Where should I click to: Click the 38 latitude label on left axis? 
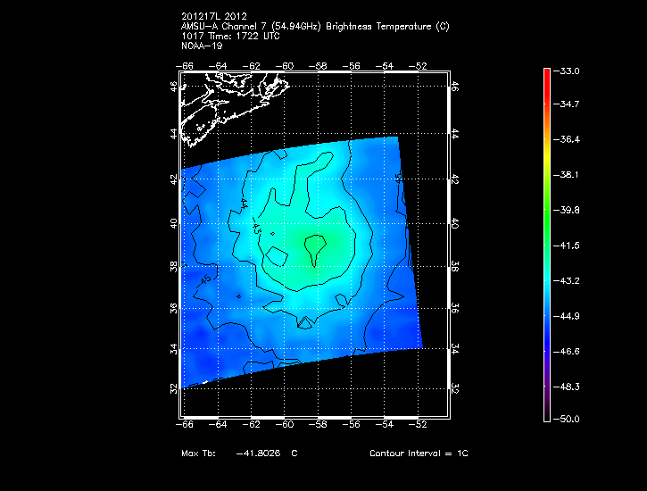(174, 267)
